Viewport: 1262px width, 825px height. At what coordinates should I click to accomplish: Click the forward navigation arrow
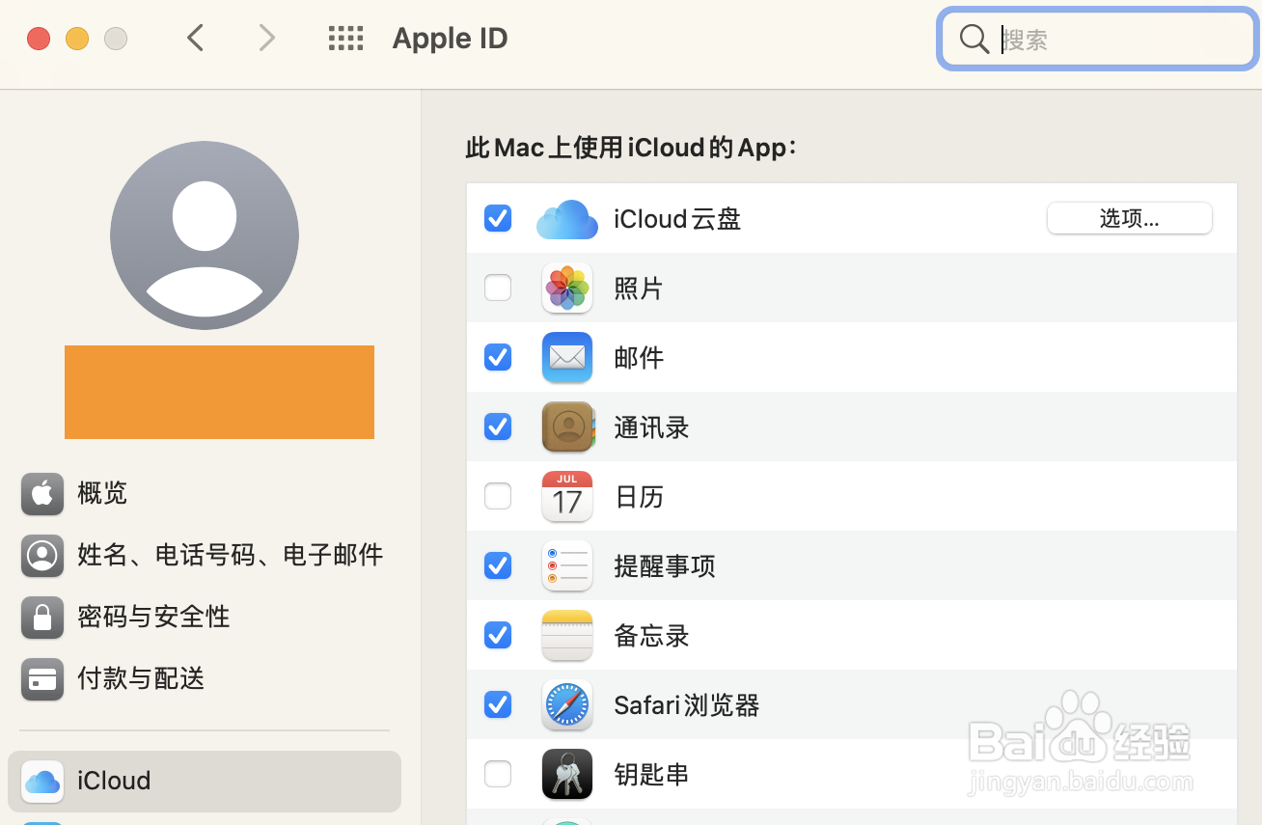click(266, 39)
